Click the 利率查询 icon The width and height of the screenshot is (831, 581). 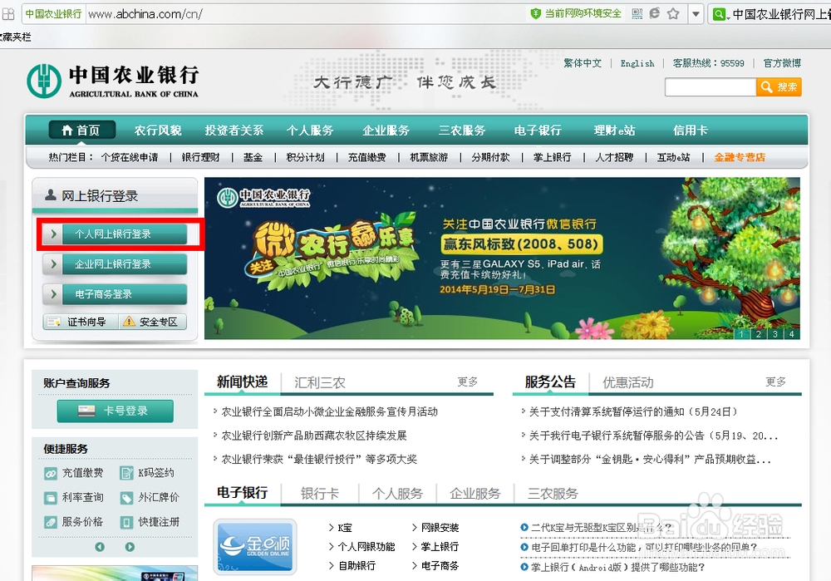[x=51, y=498]
